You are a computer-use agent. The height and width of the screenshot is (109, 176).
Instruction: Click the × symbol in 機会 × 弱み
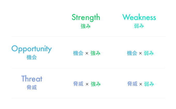pyautogui.click(x=140, y=53)
